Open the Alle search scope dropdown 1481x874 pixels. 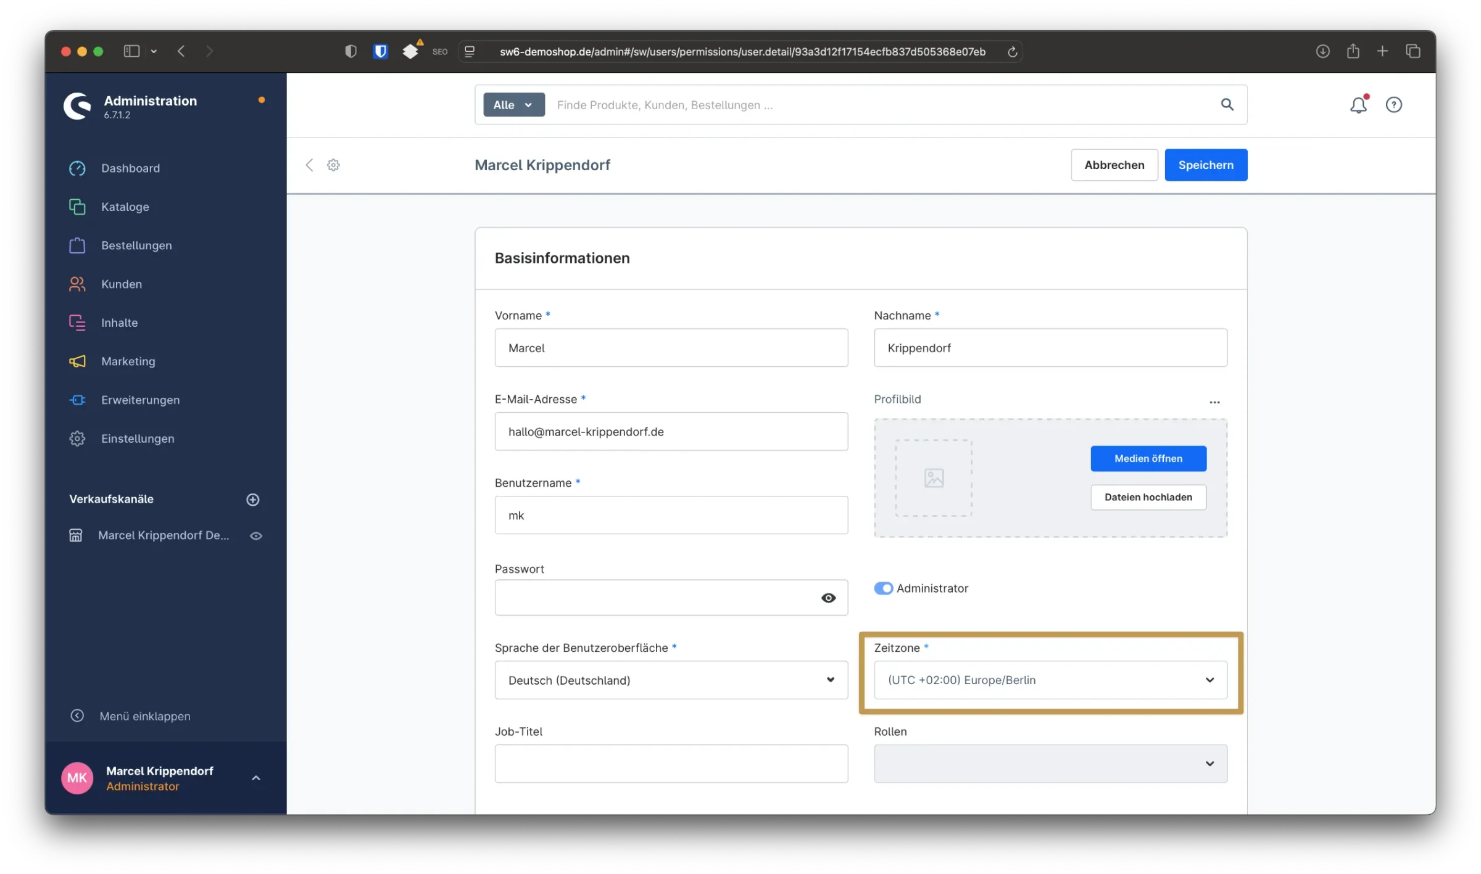coord(513,104)
